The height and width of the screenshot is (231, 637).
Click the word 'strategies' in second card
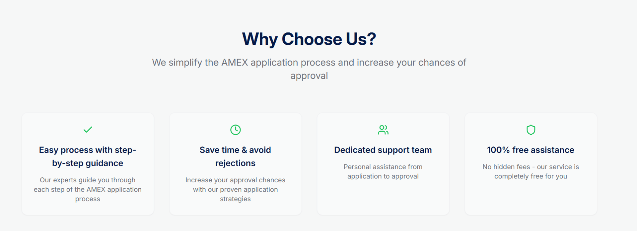pyautogui.click(x=235, y=199)
